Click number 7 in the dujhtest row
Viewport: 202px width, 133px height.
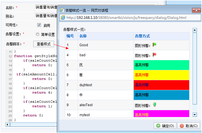coord(67,85)
